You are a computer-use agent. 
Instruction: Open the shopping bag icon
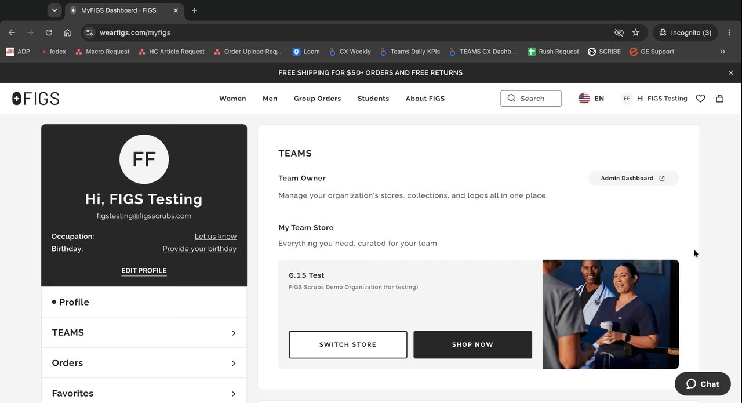719,99
